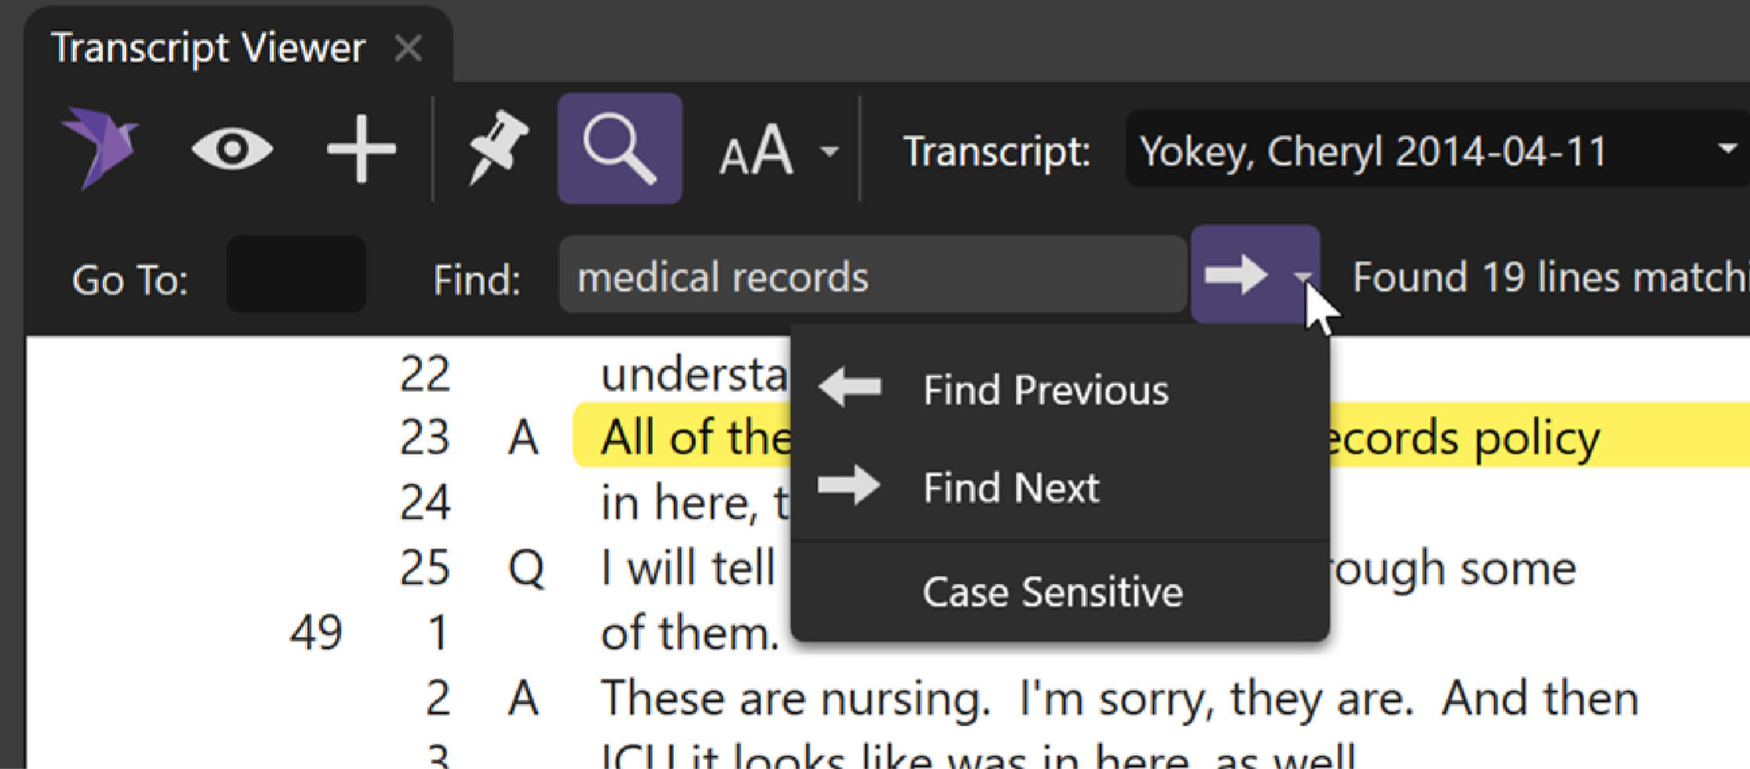
Task: Click the left arrow beside Find Previous
Action: coord(850,387)
